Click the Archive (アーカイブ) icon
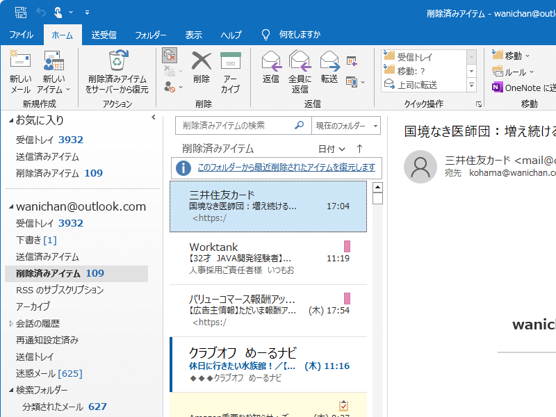This screenshot has height=417, width=556. pos(231,60)
